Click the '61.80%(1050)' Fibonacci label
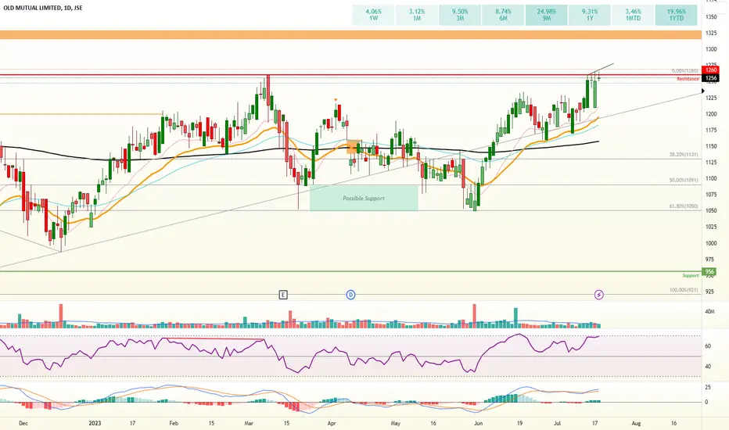The image size is (729, 430). point(684,206)
